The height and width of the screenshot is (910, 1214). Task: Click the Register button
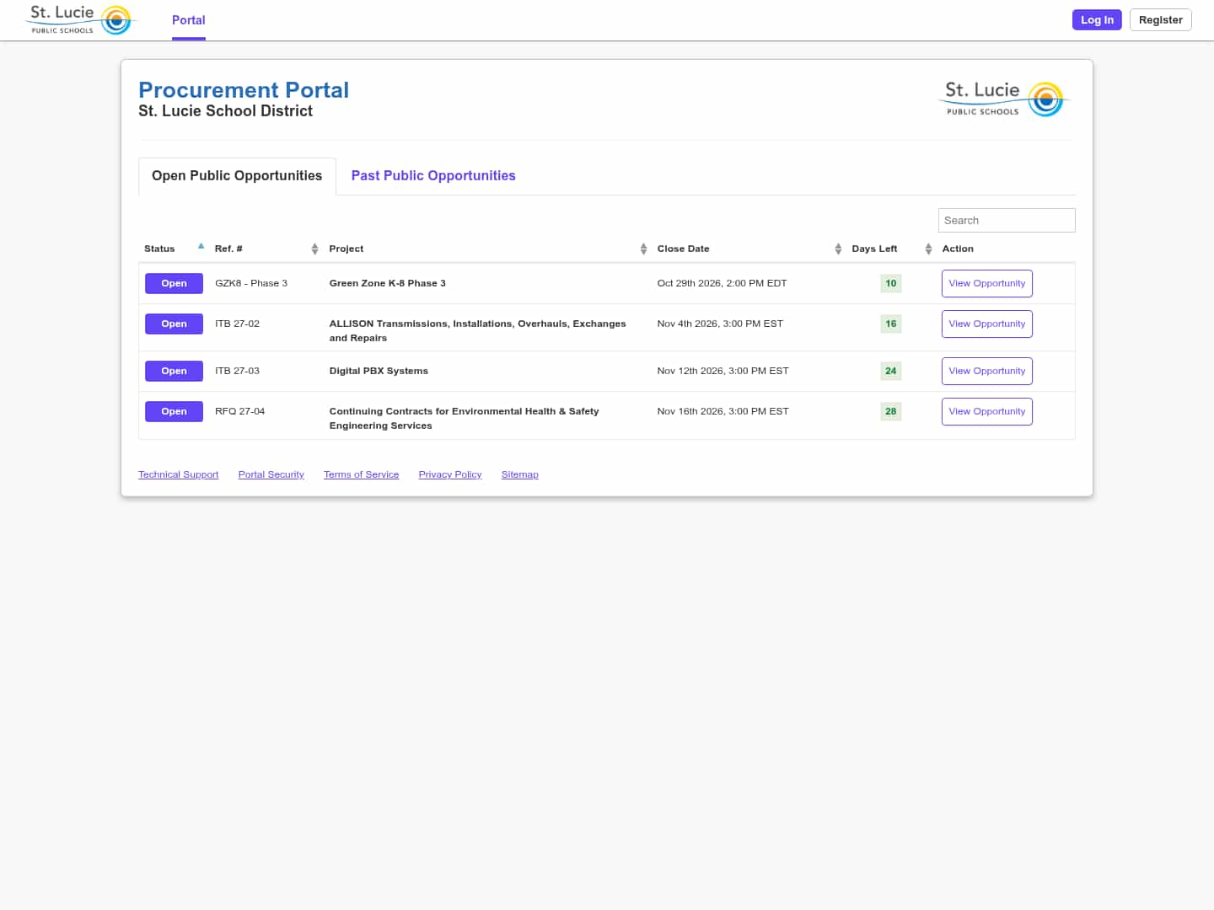(1161, 20)
